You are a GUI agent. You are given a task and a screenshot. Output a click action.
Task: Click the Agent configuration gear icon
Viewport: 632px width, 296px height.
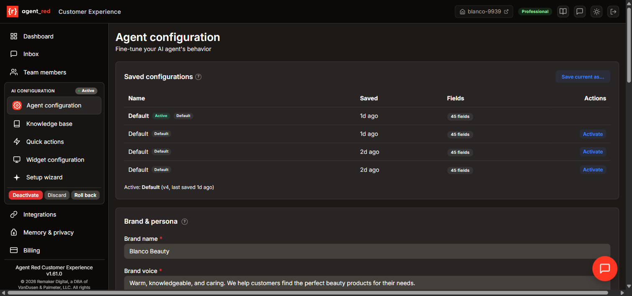17,105
